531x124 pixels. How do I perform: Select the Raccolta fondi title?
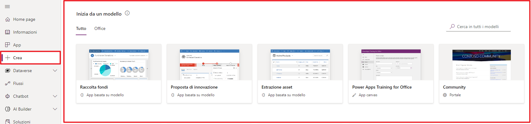pyautogui.click(x=94, y=87)
